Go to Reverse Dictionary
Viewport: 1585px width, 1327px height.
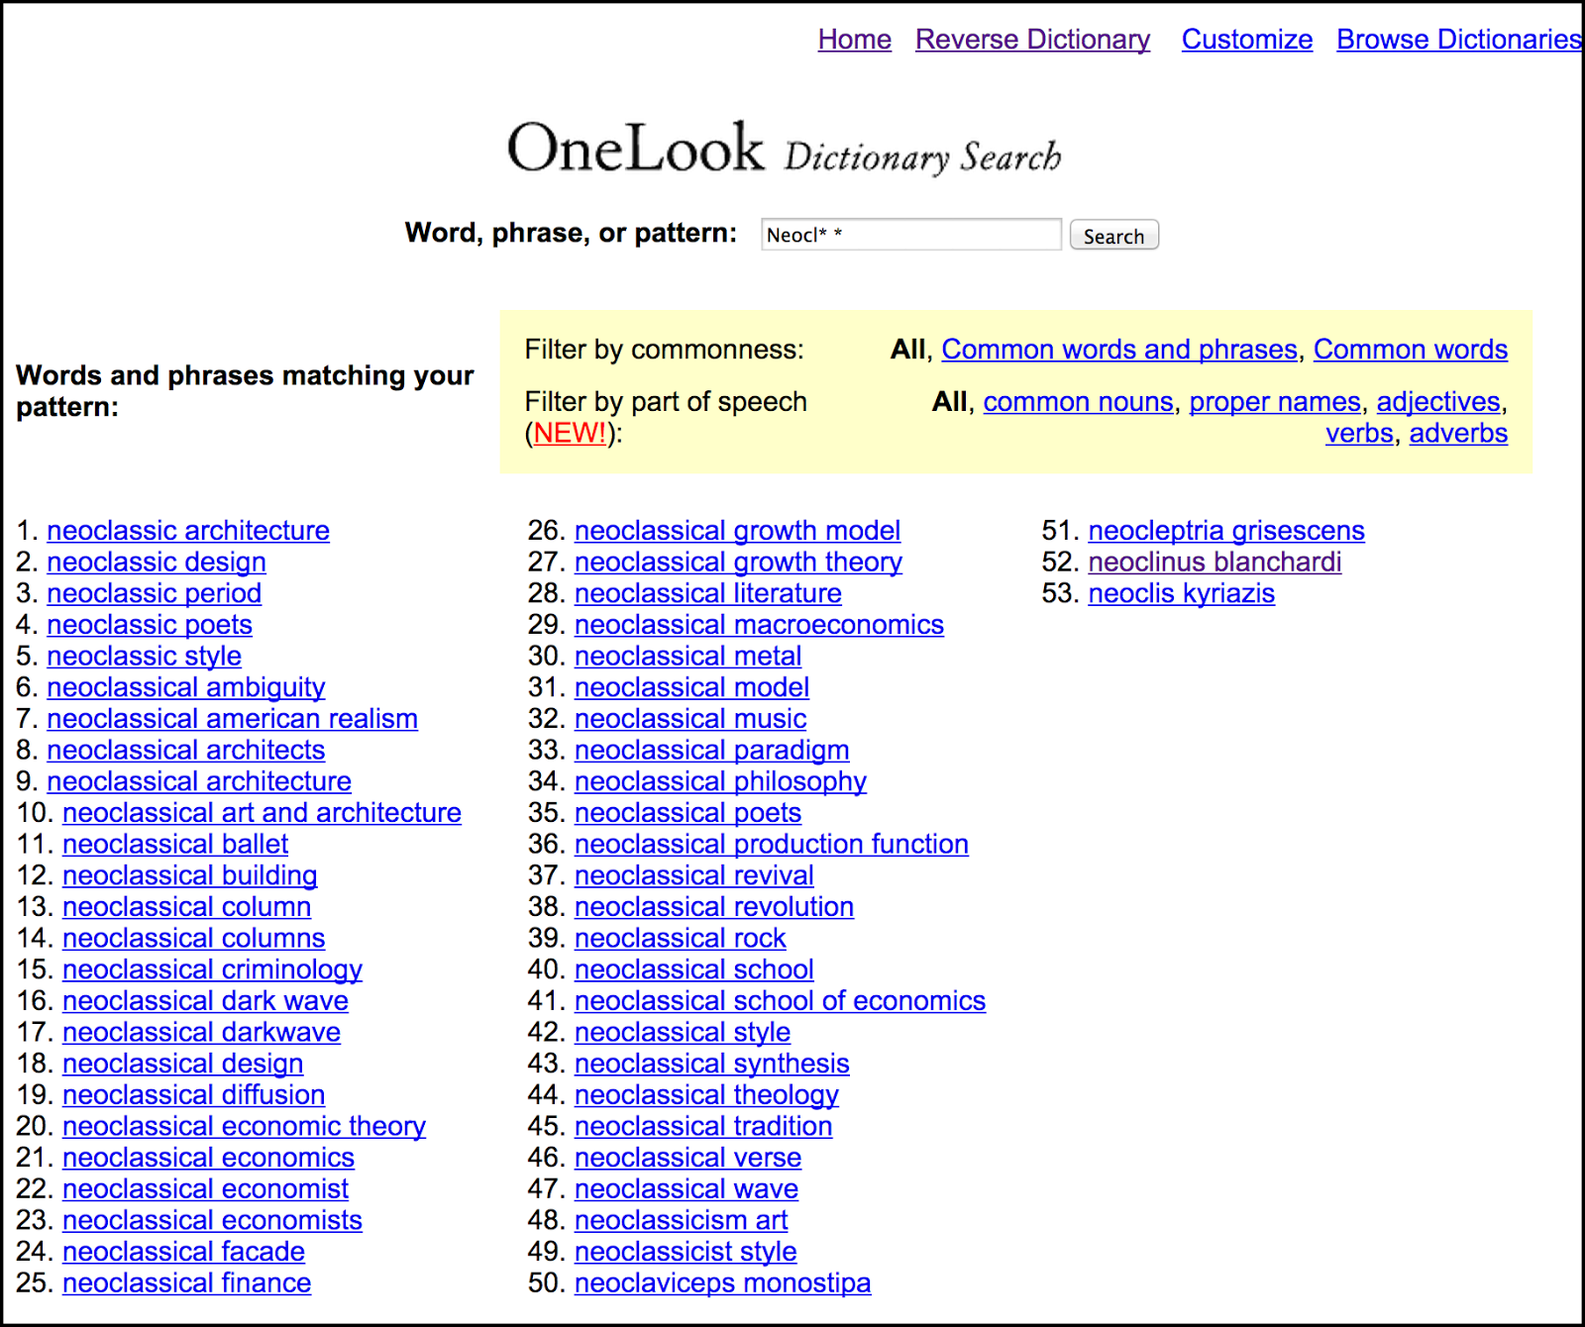point(1032,40)
